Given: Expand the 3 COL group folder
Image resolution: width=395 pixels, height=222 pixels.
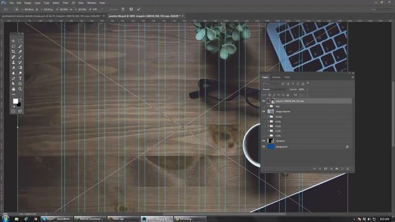Looking at the screenshot, I should click(x=268, y=126).
